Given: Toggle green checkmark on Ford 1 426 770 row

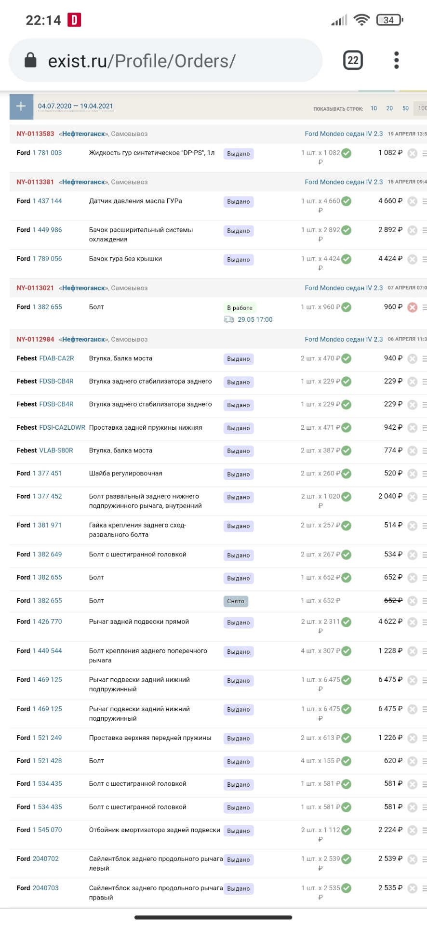Looking at the screenshot, I should (346, 622).
